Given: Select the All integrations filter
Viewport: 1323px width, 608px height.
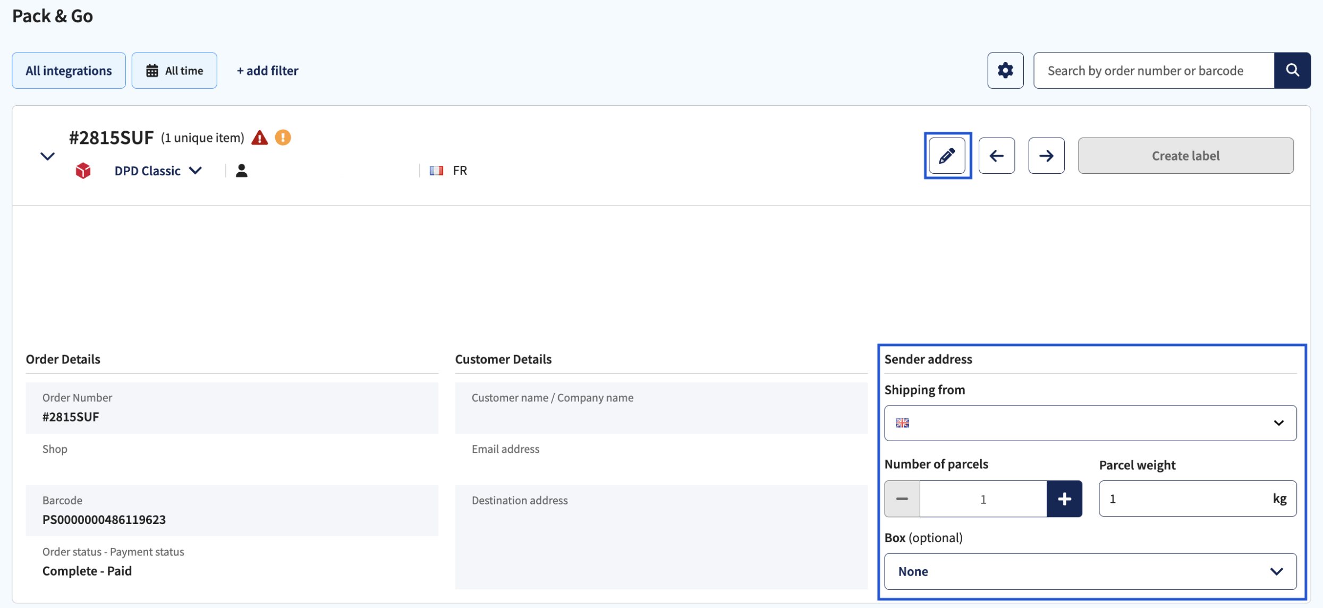Looking at the screenshot, I should coord(69,70).
